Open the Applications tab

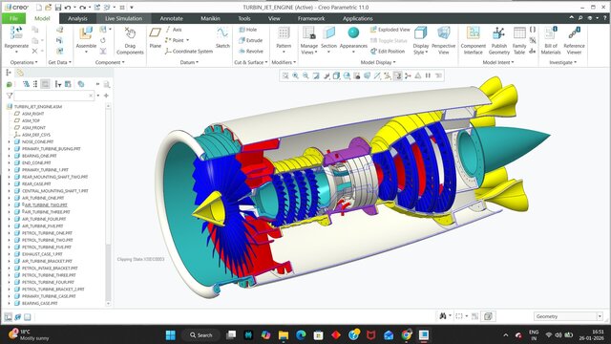(x=358, y=18)
